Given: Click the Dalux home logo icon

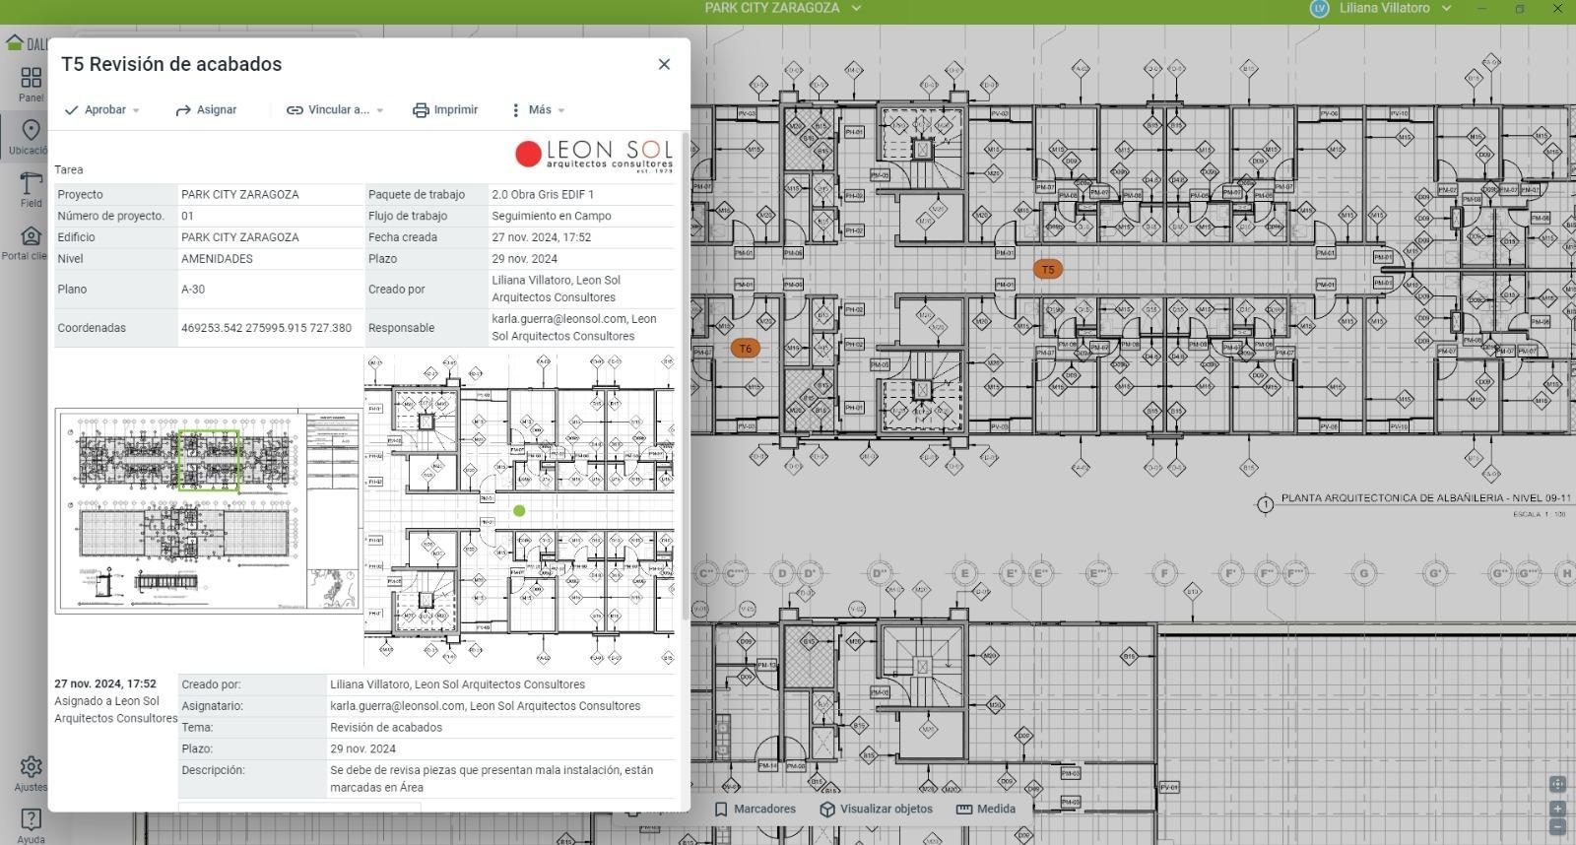Looking at the screenshot, I should 15,42.
